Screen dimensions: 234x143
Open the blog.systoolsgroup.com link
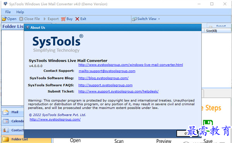click(x=104, y=78)
